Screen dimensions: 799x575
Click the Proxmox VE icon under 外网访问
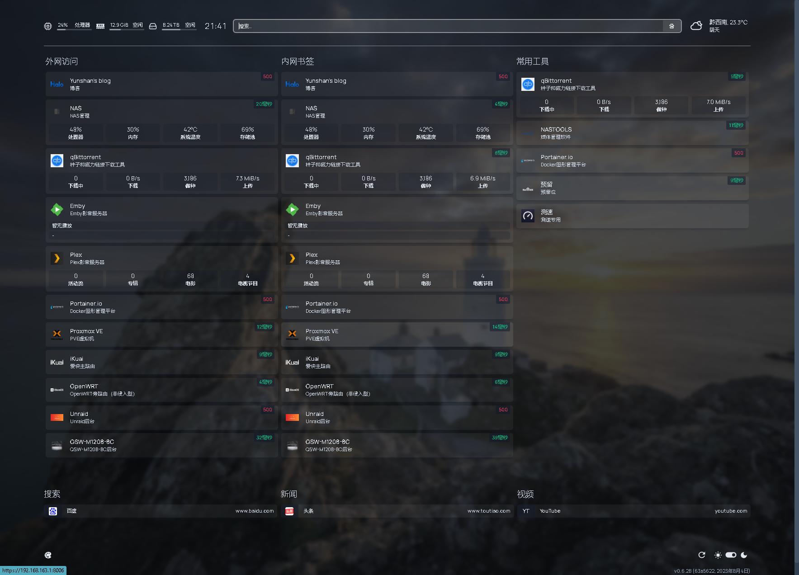pos(57,335)
